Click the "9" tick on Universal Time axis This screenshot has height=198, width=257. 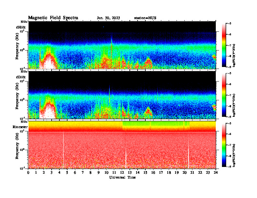coord(99,173)
